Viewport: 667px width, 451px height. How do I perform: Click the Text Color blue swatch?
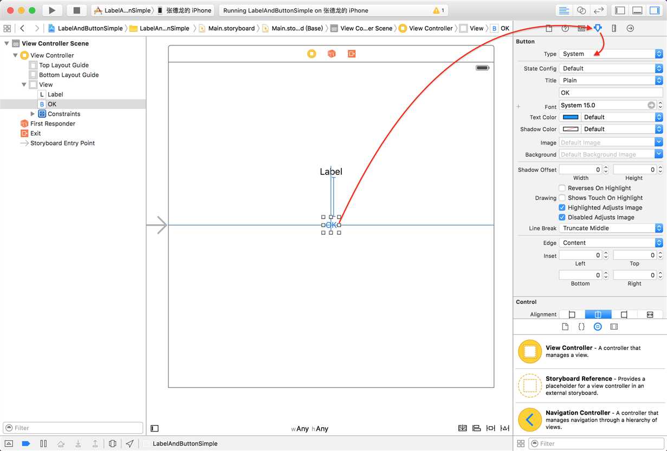571,117
